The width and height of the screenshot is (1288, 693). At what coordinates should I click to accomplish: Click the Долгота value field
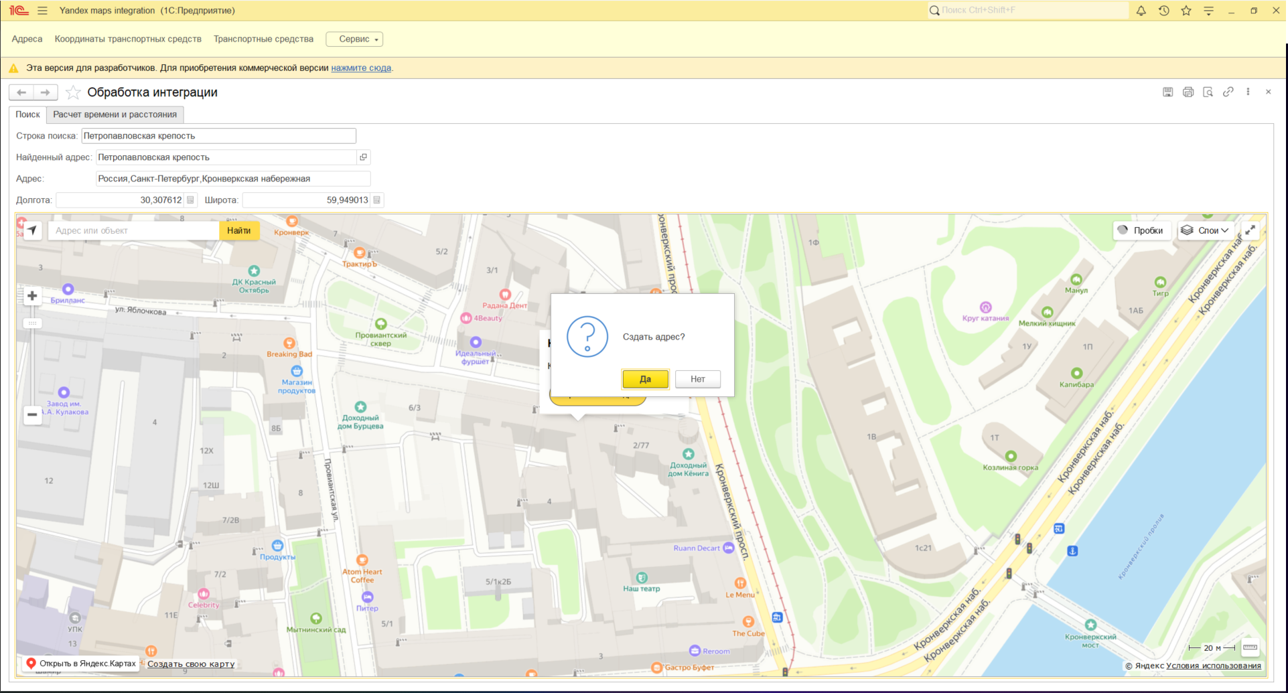121,200
